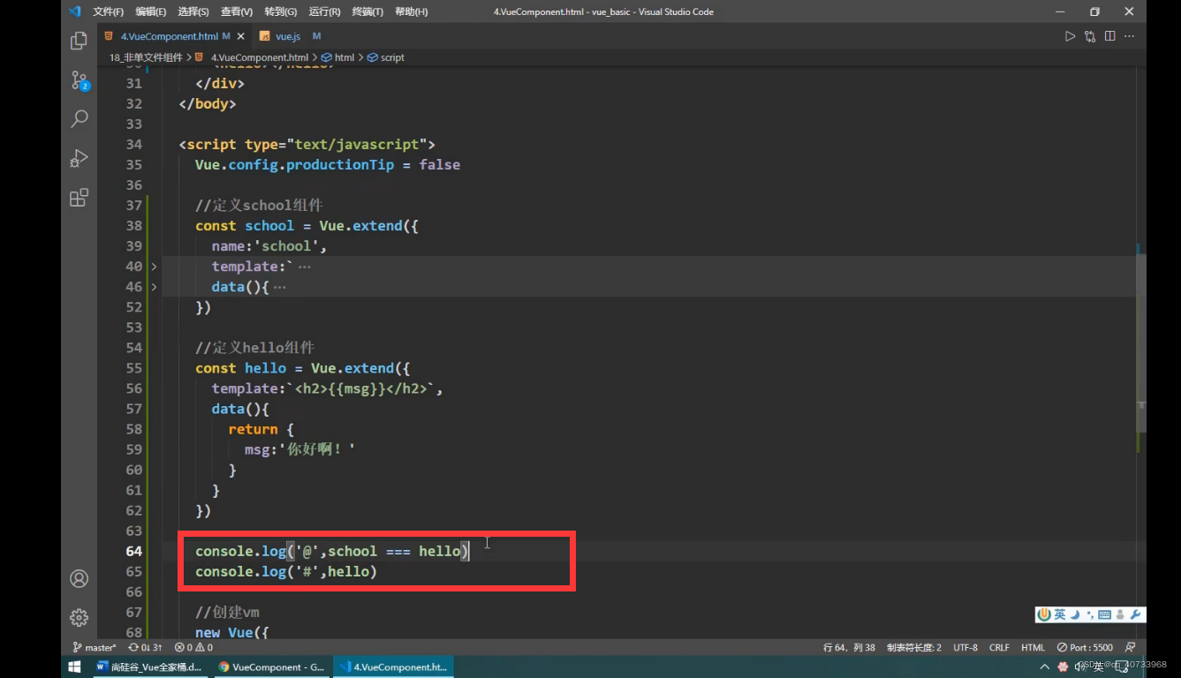1181x678 pixels.
Task: Click the html breadcrumb item
Action: tap(338, 57)
